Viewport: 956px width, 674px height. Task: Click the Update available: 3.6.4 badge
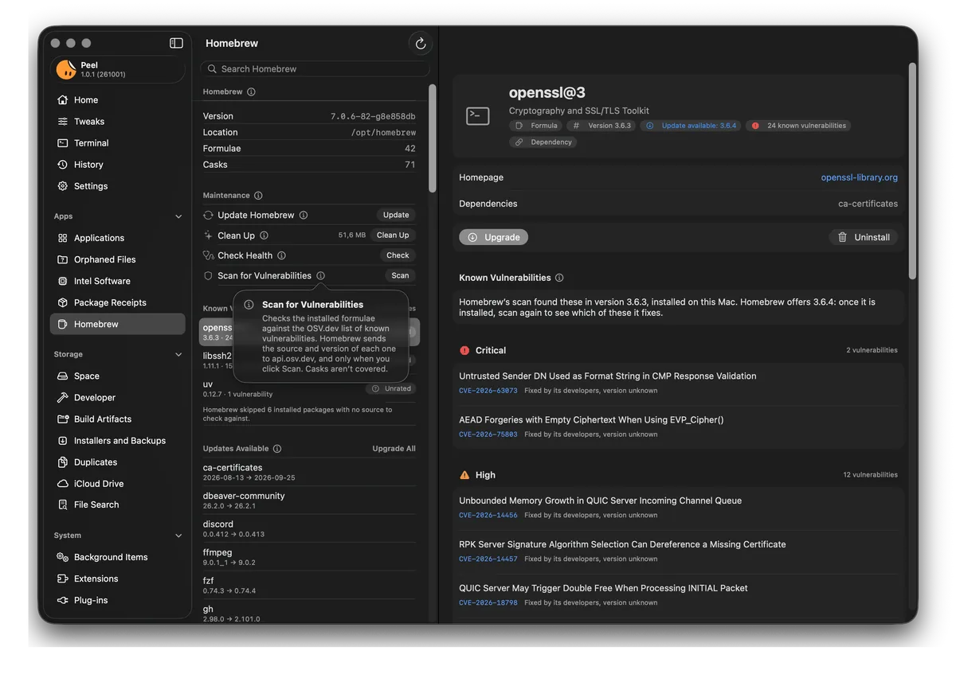click(x=691, y=126)
